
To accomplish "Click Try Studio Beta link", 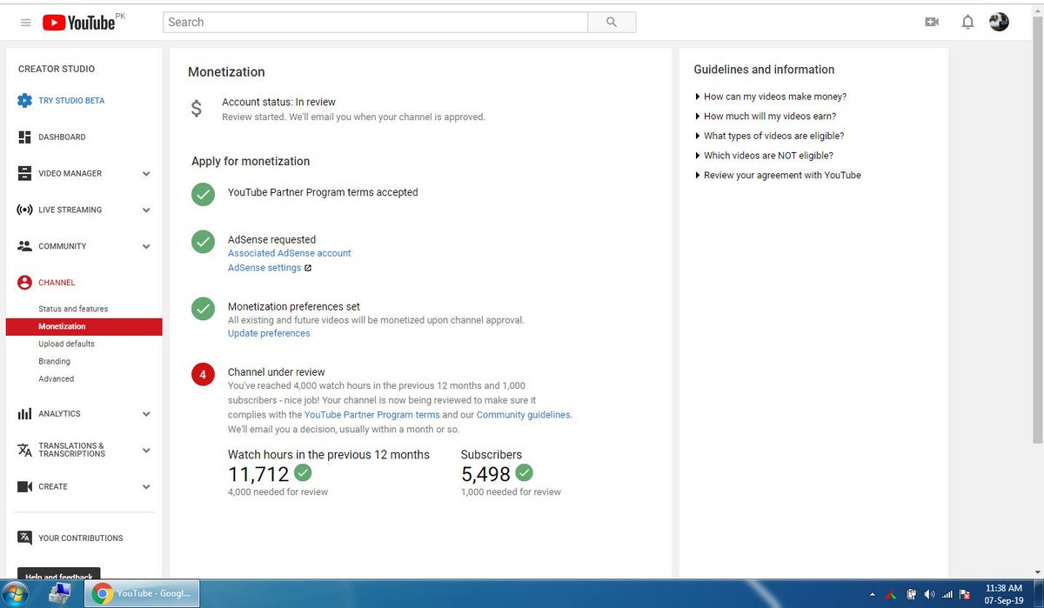I will [71, 101].
